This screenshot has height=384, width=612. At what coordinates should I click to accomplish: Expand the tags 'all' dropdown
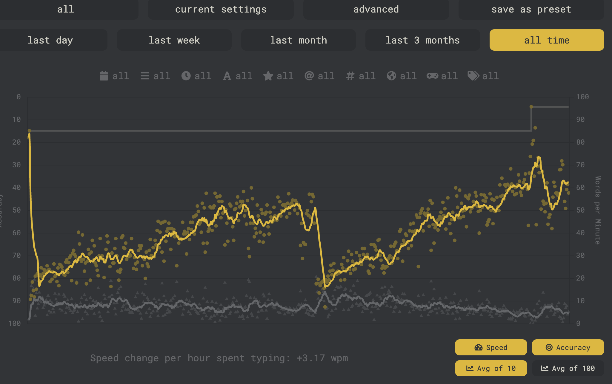490,76
